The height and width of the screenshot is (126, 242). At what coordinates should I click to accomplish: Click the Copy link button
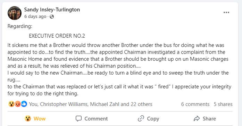point(148,118)
